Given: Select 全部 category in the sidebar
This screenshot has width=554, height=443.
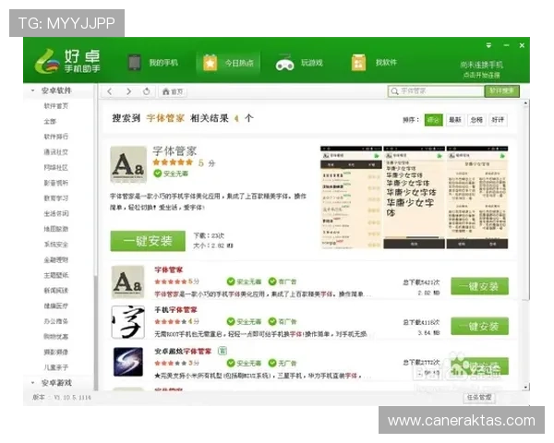Looking at the screenshot, I should click(x=50, y=121).
